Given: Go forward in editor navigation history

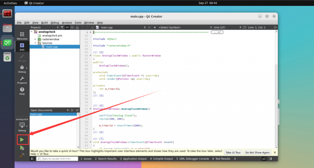Looking at the screenshot, I should tap(87, 27).
